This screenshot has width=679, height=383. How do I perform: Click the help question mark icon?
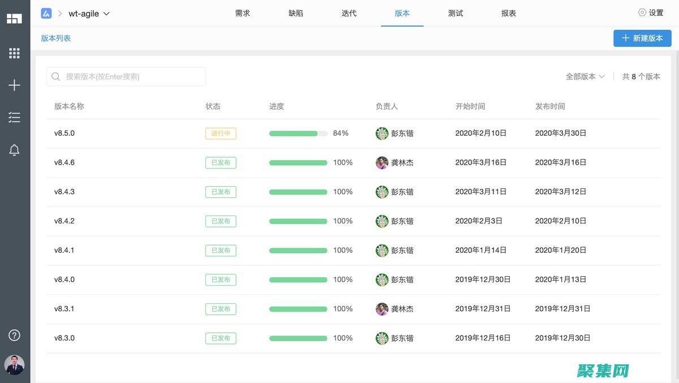[x=15, y=335]
